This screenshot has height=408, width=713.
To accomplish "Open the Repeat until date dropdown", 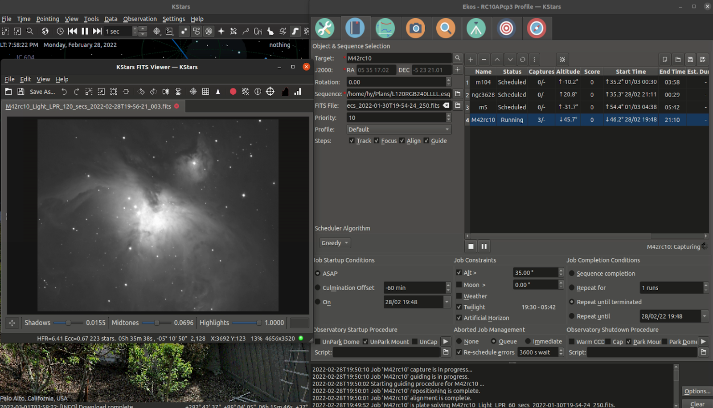I will coord(705,316).
